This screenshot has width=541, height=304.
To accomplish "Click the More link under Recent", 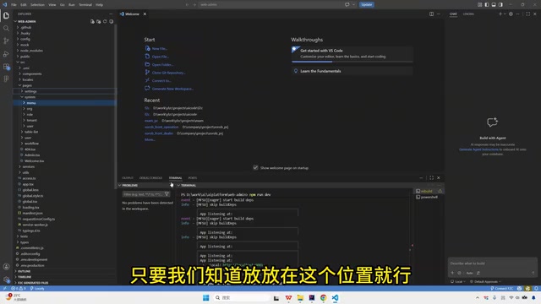I will 150,139.
